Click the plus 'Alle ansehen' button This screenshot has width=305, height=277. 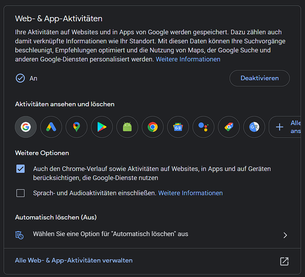285,127
